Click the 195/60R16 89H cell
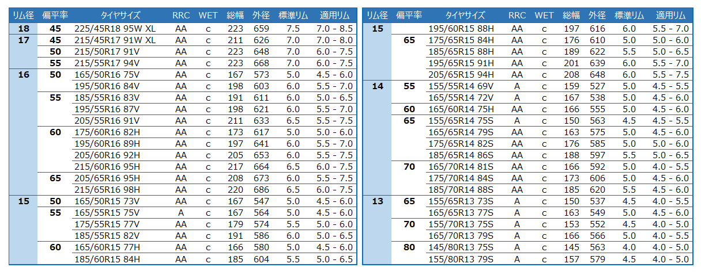 pyautogui.click(x=107, y=143)
